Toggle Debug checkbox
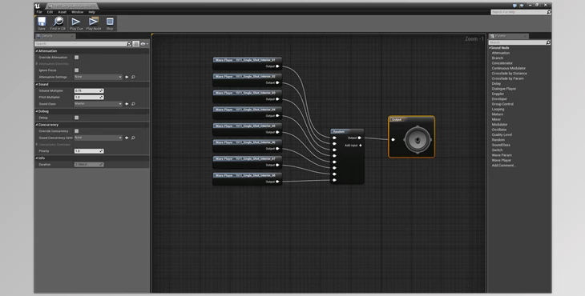 pos(76,118)
